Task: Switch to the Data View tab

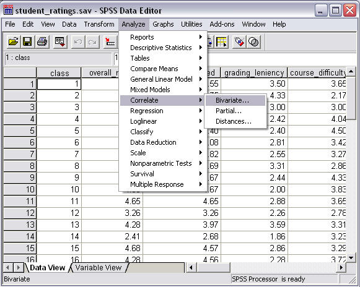Action: click(x=47, y=268)
